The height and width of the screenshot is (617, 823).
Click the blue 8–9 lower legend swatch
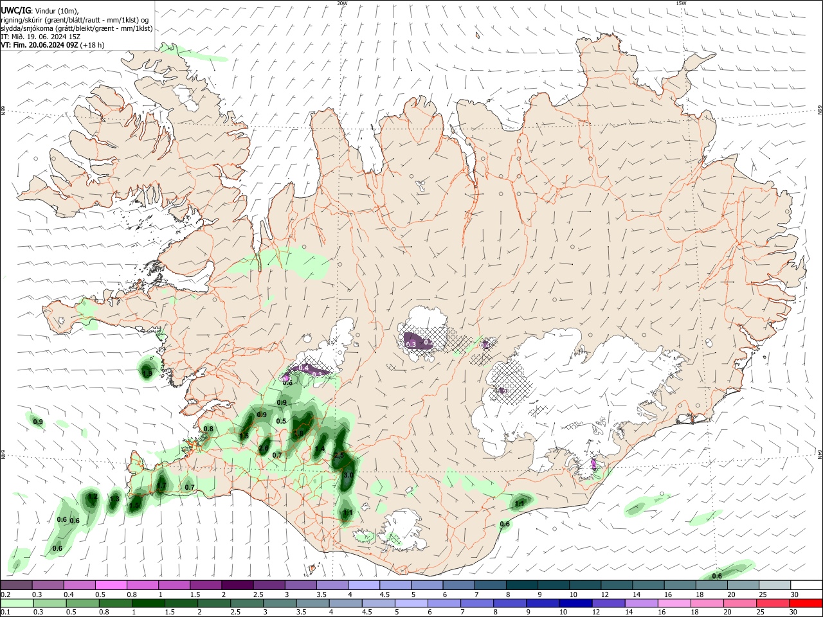click(x=510, y=604)
